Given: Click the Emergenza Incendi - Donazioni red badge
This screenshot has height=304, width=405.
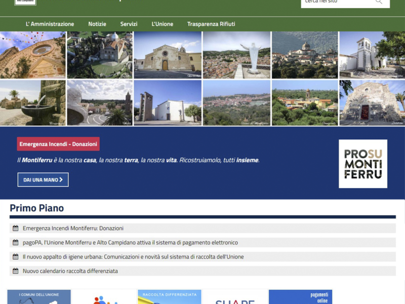Looking at the screenshot, I should pyautogui.click(x=58, y=144).
